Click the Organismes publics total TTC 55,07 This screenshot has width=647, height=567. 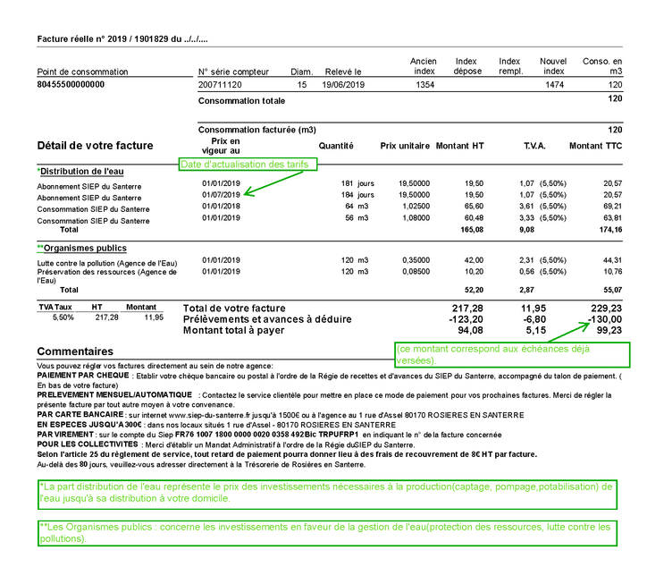(x=612, y=290)
